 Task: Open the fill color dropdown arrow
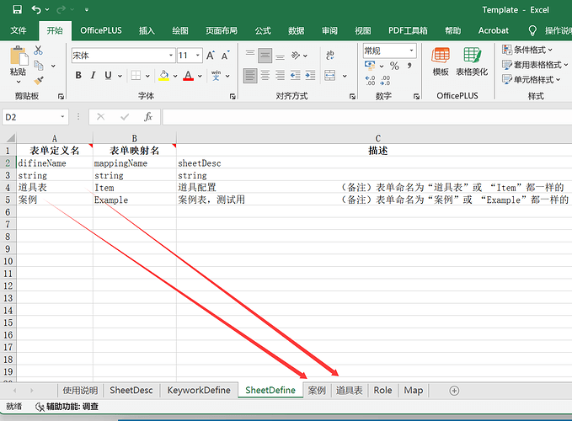(x=175, y=76)
